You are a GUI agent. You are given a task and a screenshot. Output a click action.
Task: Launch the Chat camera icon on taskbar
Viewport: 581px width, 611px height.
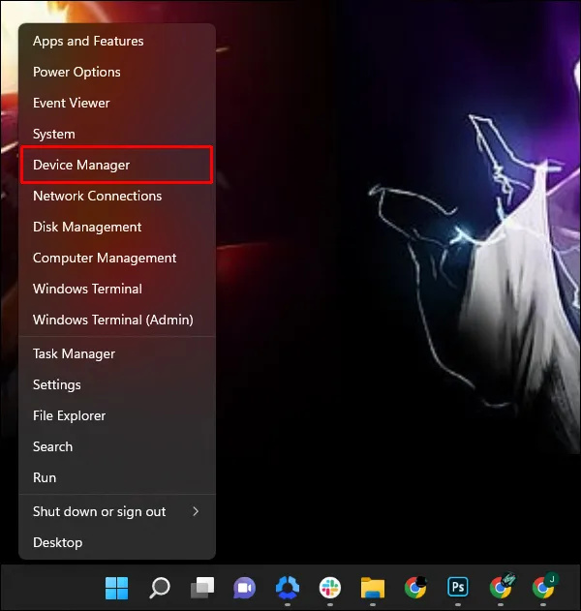(244, 588)
